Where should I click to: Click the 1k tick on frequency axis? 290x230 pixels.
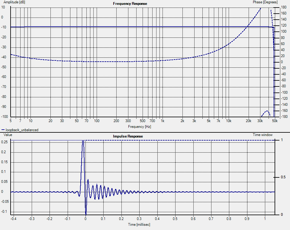click(x=163, y=121)
